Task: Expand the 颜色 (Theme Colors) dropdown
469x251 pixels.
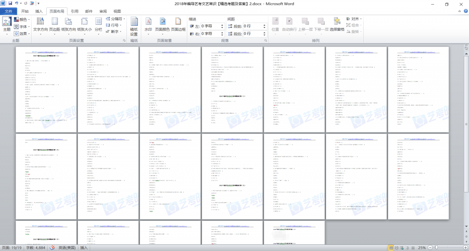Action: [22, 20]
